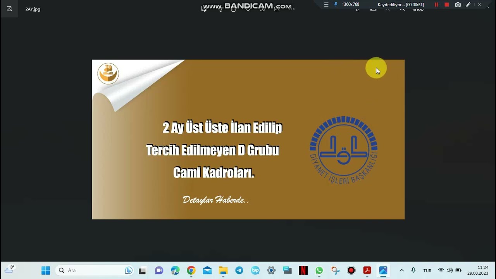This screenshot has width=496, height=279.
Task: Click the displayed 2AY.jpg image
Action: click(248, 139)
